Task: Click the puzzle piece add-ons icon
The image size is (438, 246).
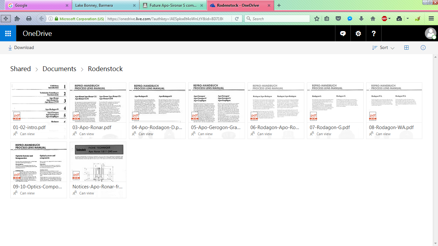Action: 17,19
